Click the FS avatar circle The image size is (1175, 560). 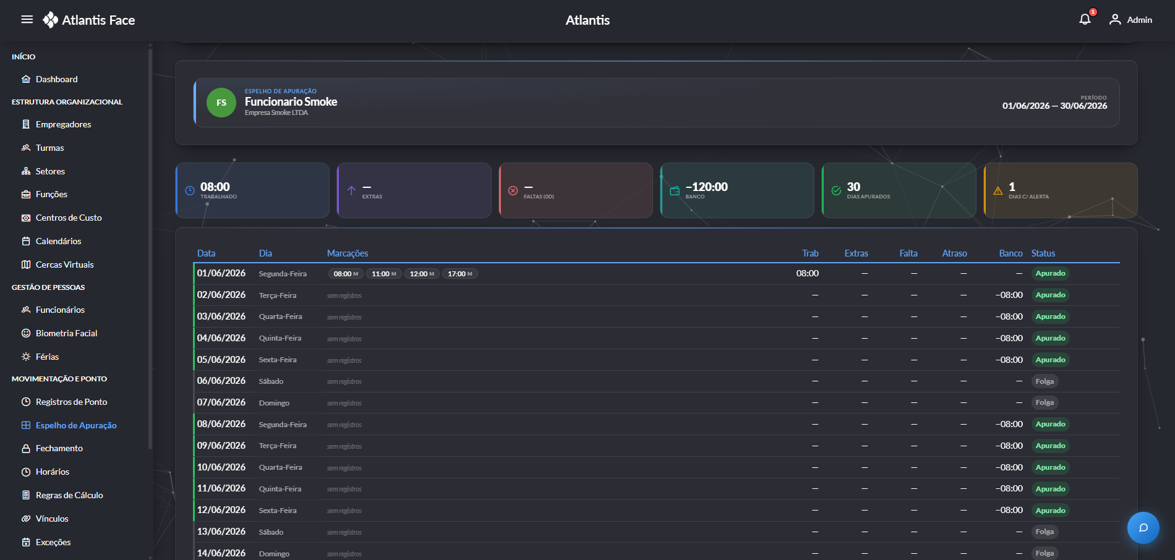(x=221, y=103)
